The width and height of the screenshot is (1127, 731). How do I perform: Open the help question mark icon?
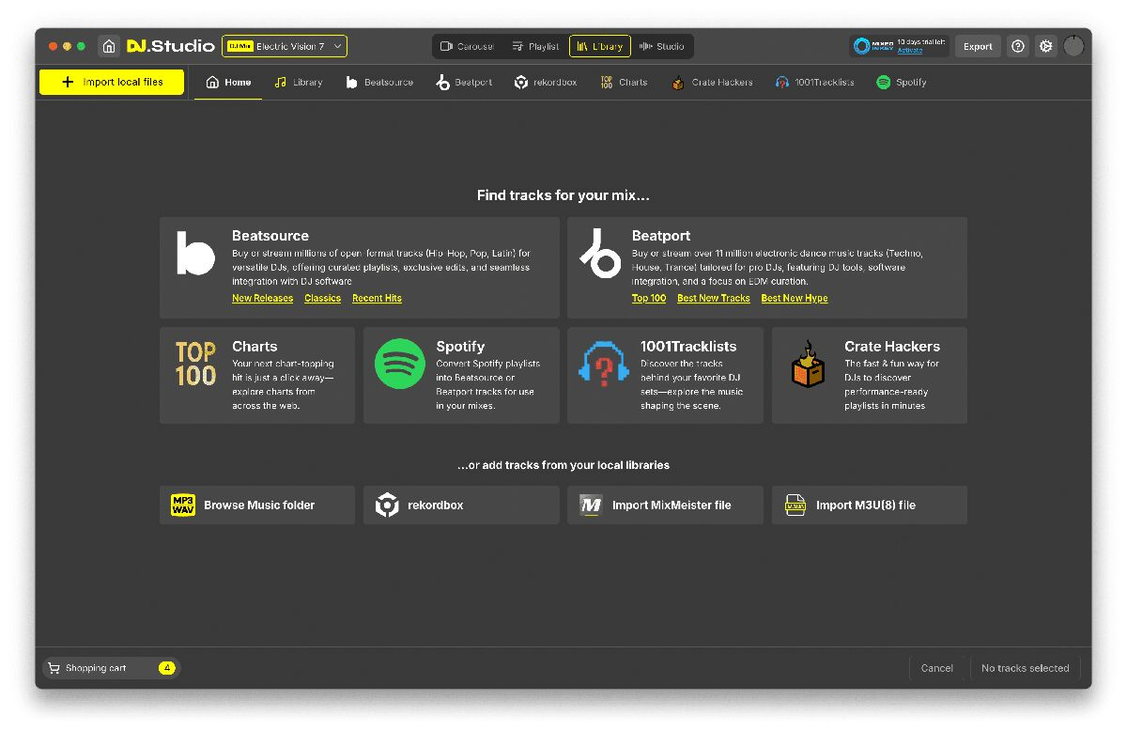coord(1018,46)
